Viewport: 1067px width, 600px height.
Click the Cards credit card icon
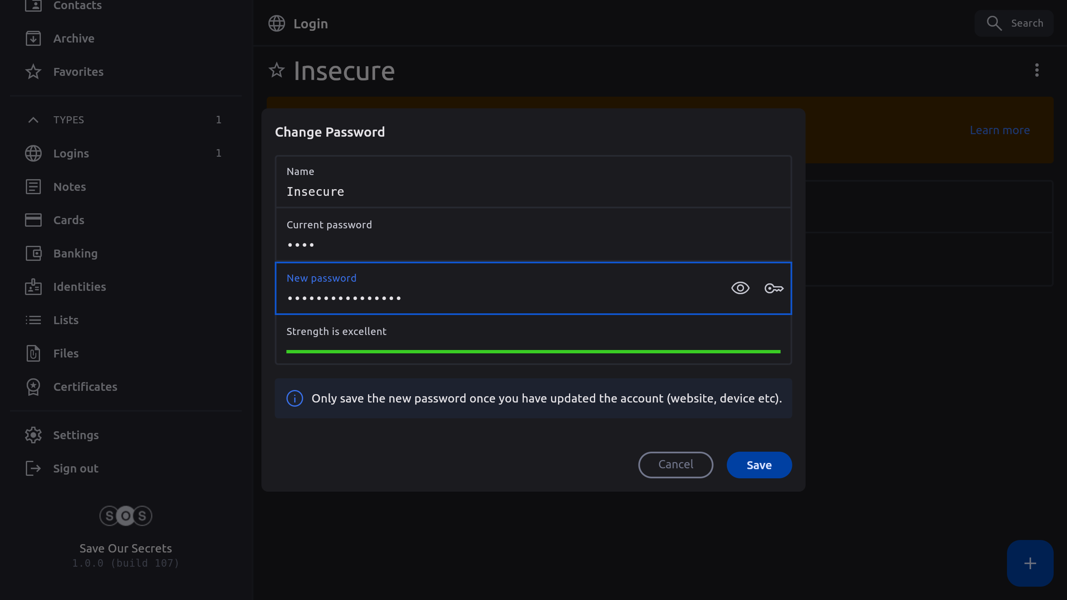click(33, 220)
